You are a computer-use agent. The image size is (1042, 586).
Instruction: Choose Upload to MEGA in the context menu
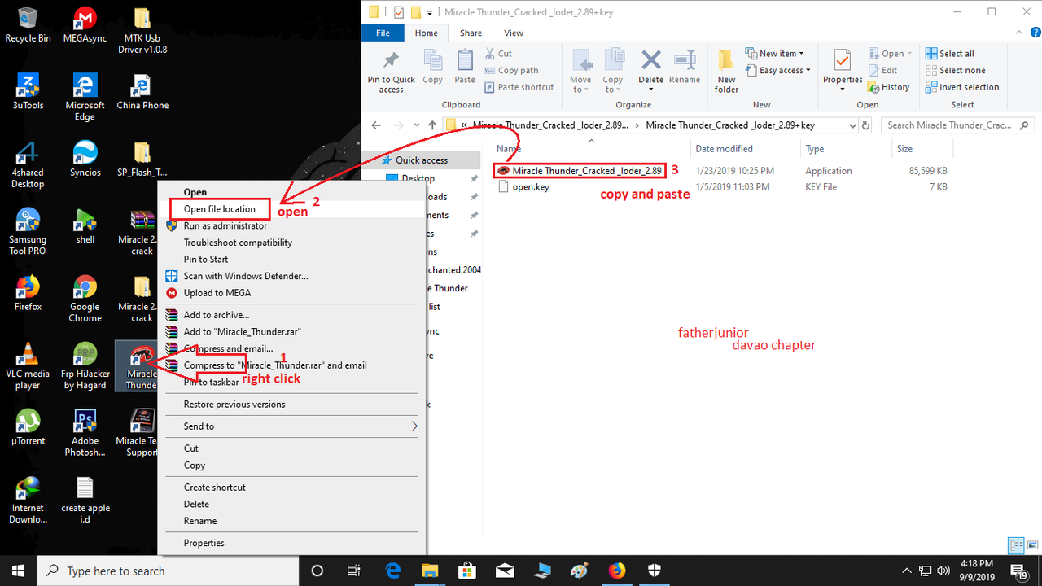point(217,293)
